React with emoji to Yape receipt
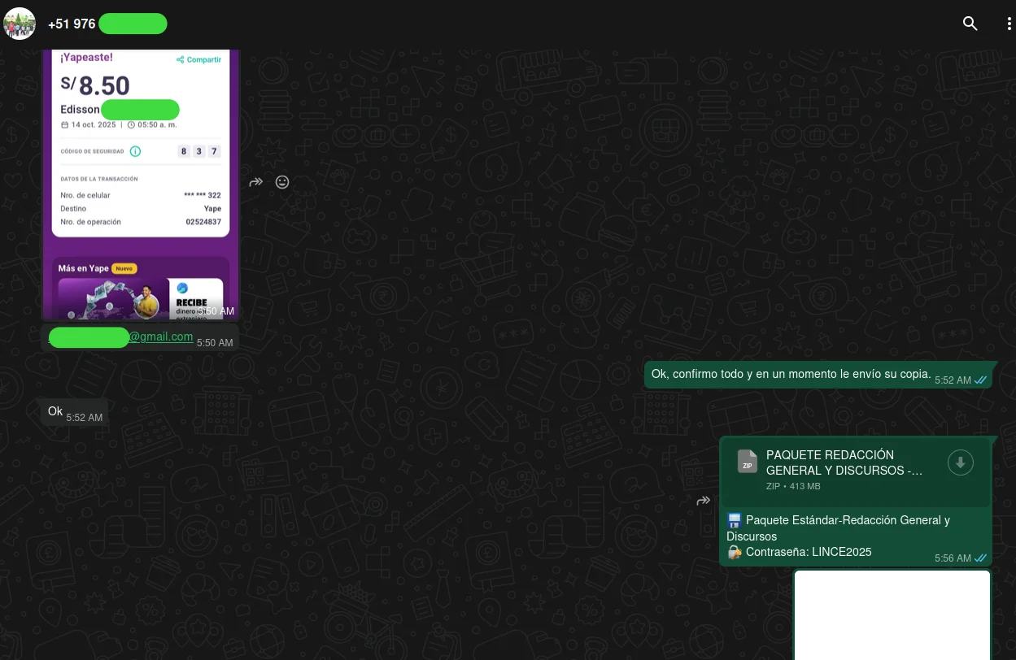 282,182
